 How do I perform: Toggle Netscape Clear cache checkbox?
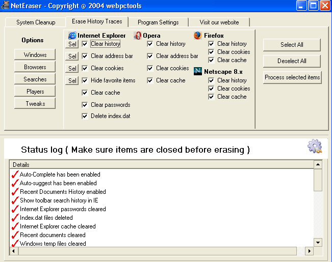(211, 97)
